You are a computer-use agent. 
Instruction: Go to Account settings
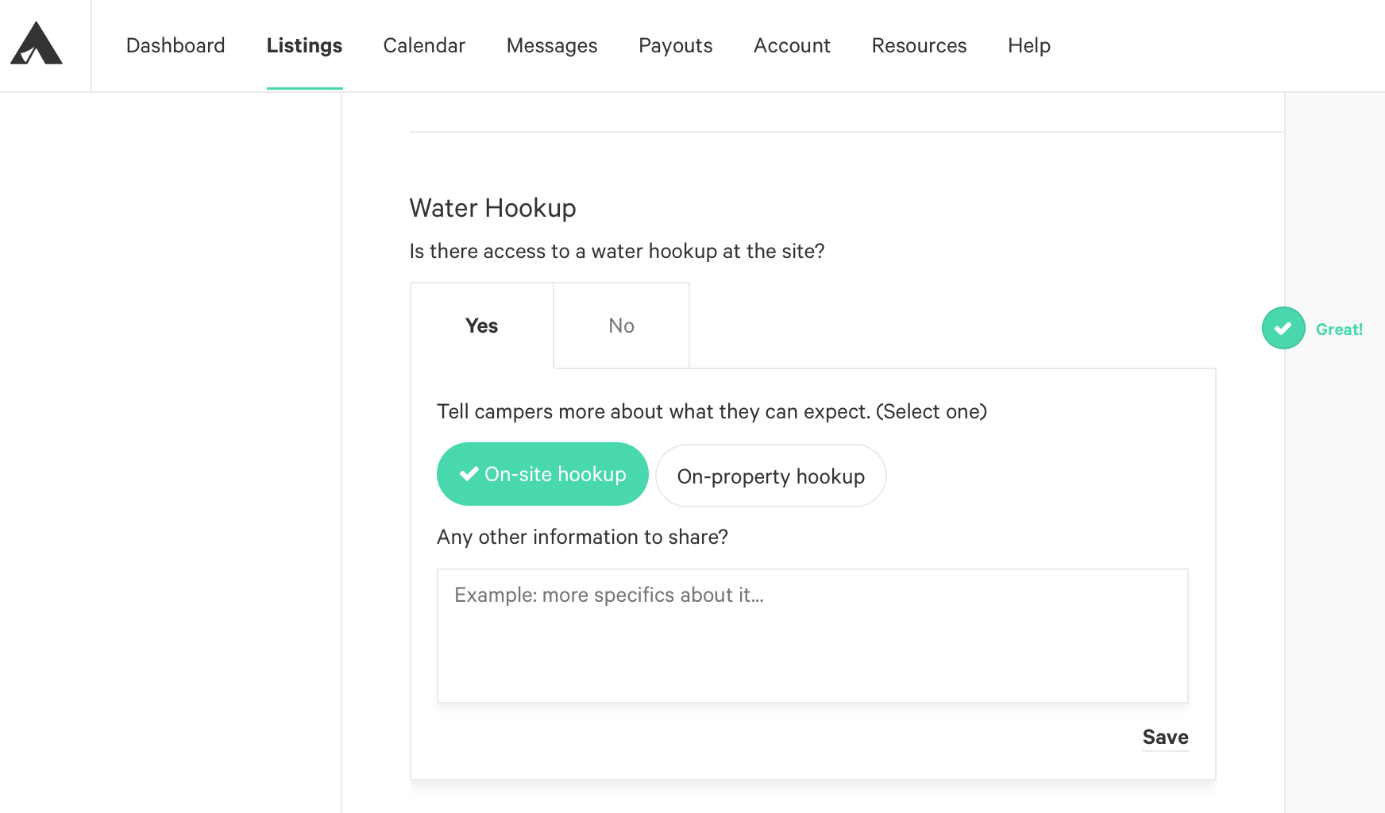tap(792, 45)
